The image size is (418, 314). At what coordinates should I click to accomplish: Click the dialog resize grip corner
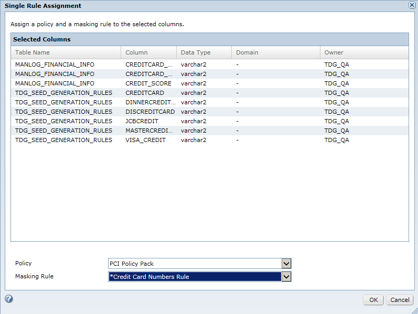tap(414, 310)
